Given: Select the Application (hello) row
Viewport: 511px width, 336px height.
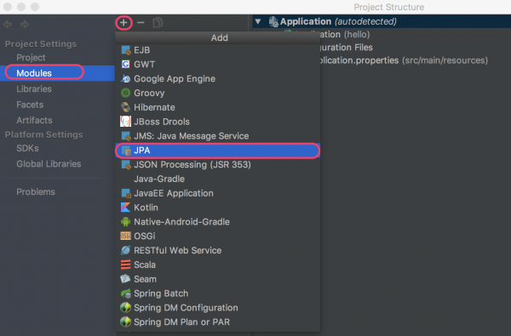Looking at the screenshot, I should [x=345, y=35].
